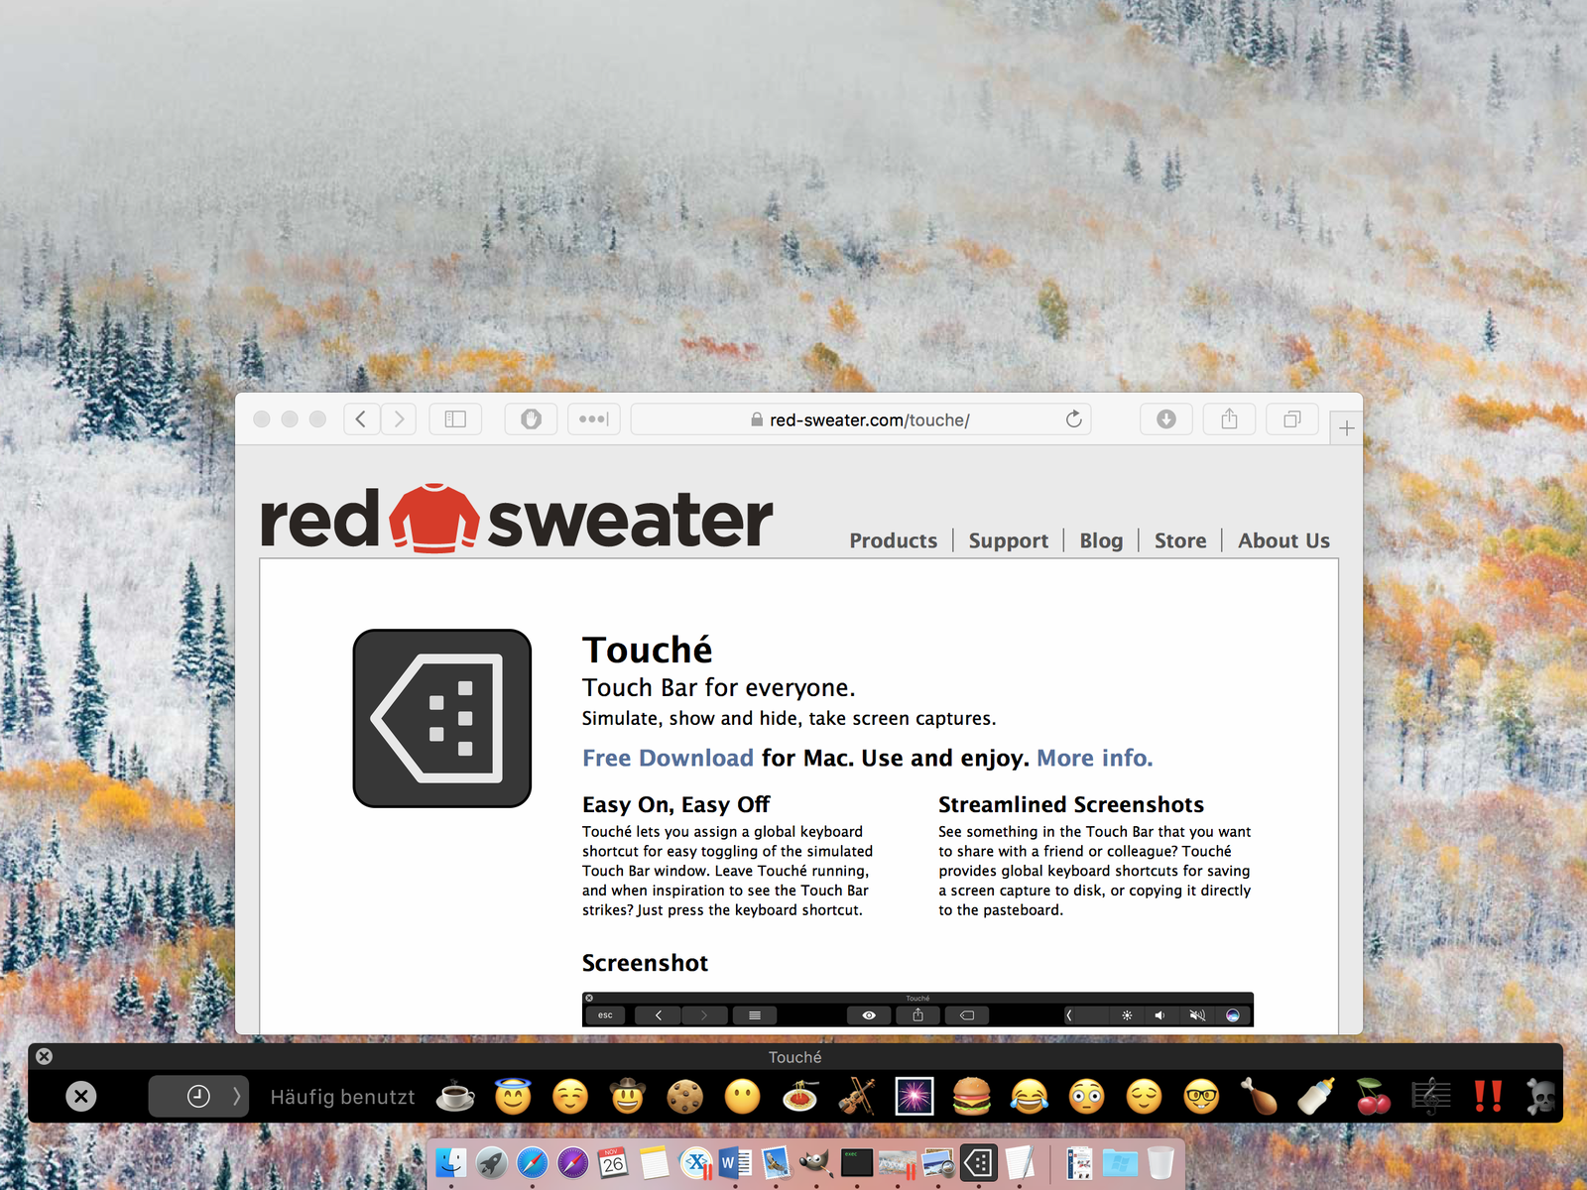Show all tabs overview in Safari
This screenshot has height=1190, width=1587.
coord(1291,419)
